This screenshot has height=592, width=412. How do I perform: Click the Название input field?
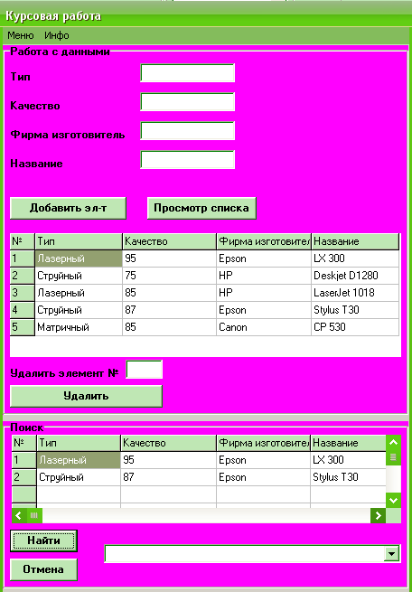pos(188,160)
